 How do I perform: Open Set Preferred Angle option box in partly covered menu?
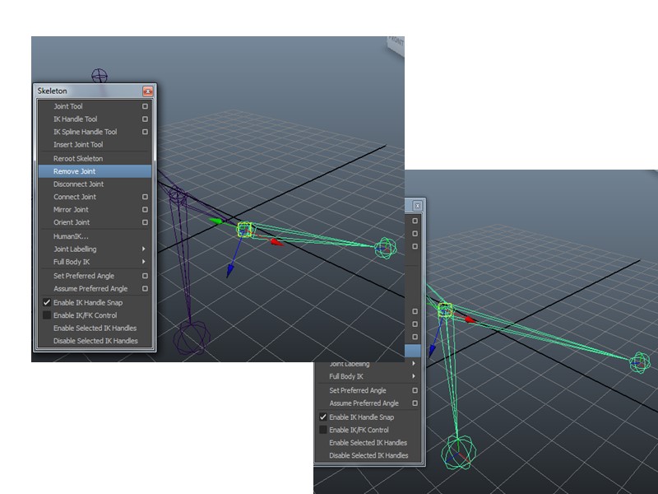tap(415, 390)
